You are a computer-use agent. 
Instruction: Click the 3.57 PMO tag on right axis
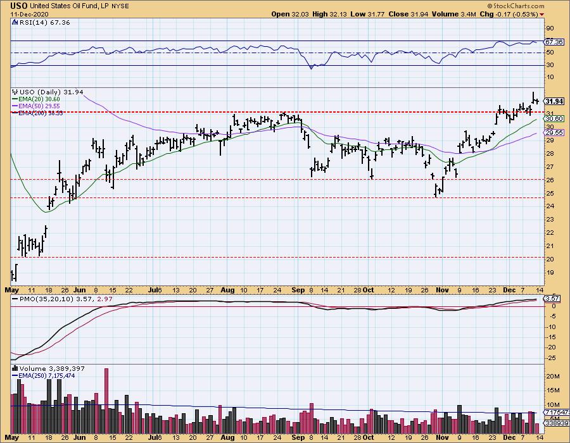click(552, 299)
